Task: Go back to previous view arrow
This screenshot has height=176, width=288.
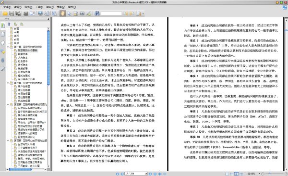Action: (160, 174)
